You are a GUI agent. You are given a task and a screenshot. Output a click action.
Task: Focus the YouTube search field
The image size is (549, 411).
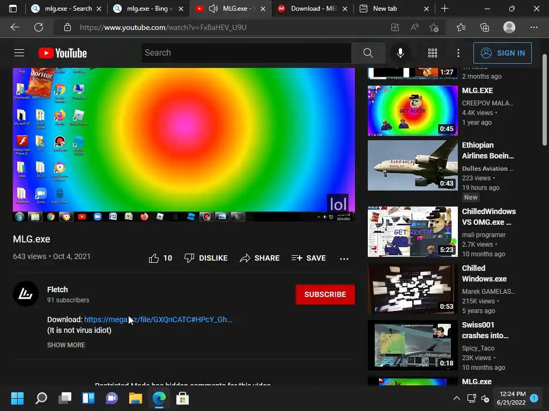tap(247, 53)
